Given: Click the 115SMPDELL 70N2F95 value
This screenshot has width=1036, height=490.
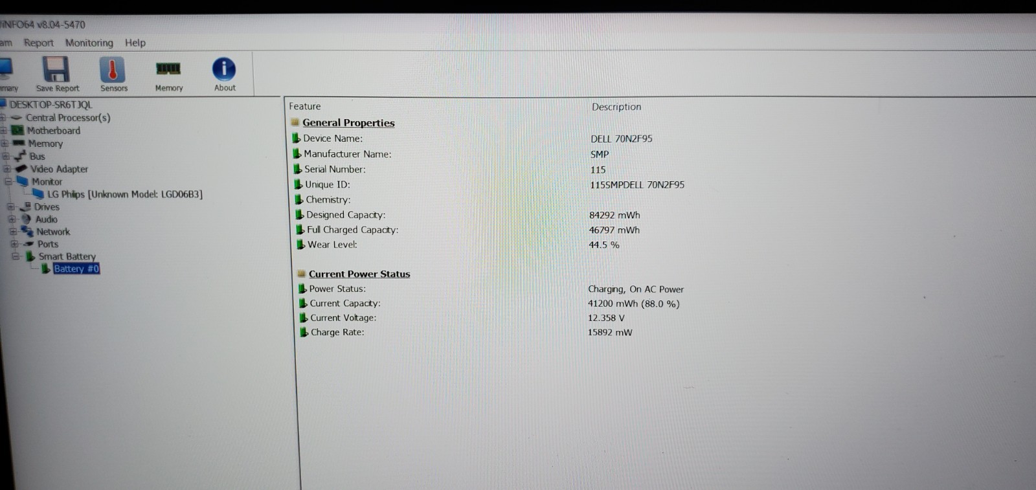Looking at the screenshot, I should coord(637,184).
